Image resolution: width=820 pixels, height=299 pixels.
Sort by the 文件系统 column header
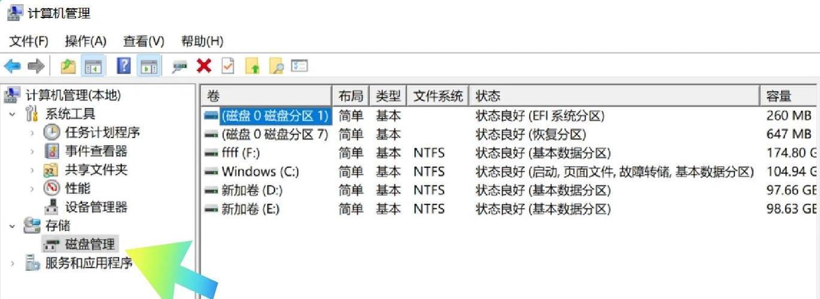tap(438, 96)
